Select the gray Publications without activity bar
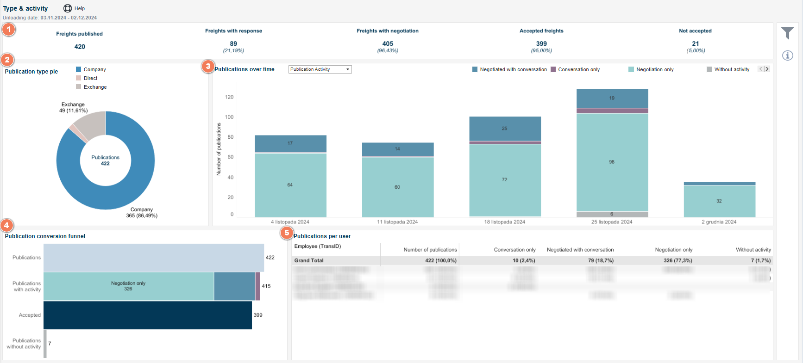 [x=45, y=344]
